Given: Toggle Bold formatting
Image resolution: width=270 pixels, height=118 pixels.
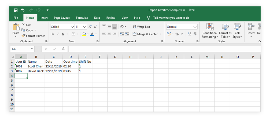Looking at the screenshot, I should pyautogui.click(x=53, y=34).
